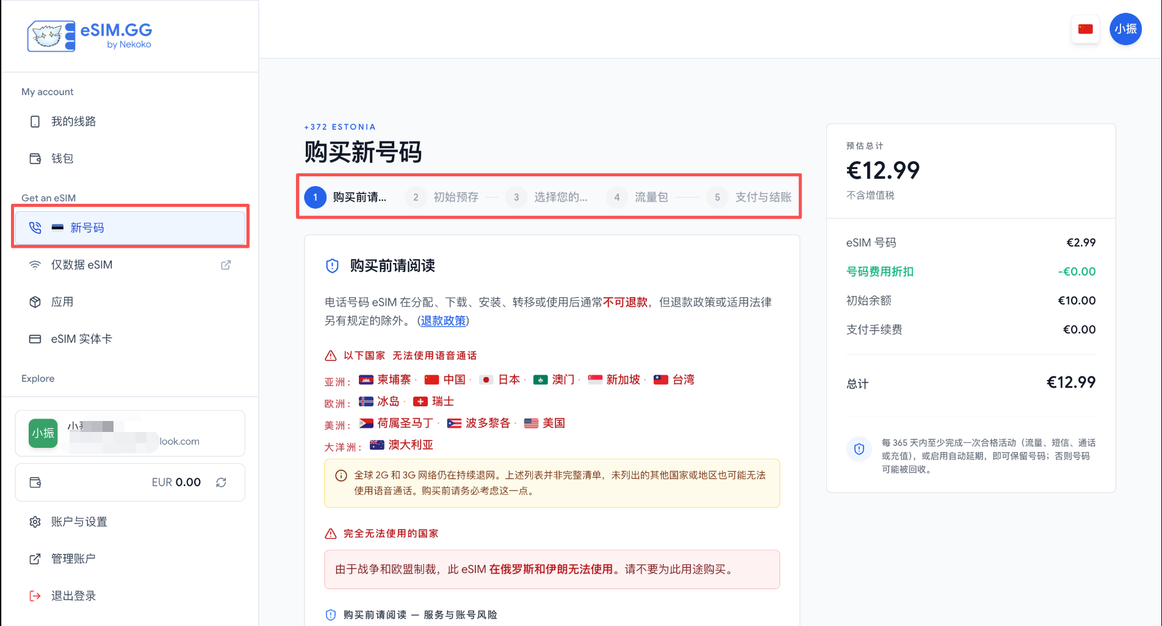Click the Estonia flag in 新号码 row

point(57,228)
